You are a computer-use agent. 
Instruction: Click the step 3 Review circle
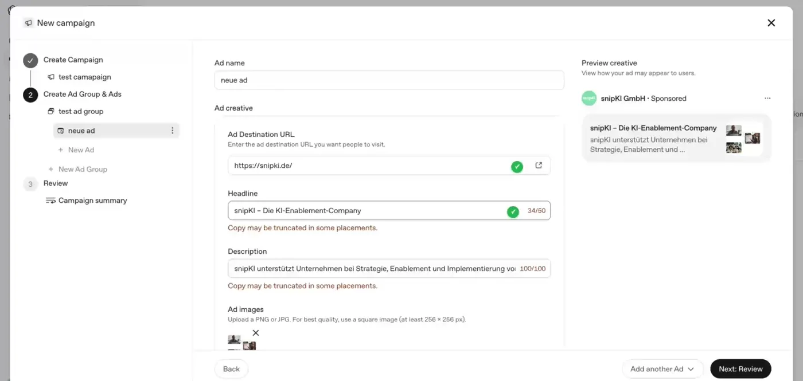[30, 184]
